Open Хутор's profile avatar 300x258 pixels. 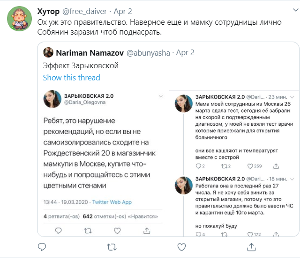pyautogui.click(x=19, y=19)
